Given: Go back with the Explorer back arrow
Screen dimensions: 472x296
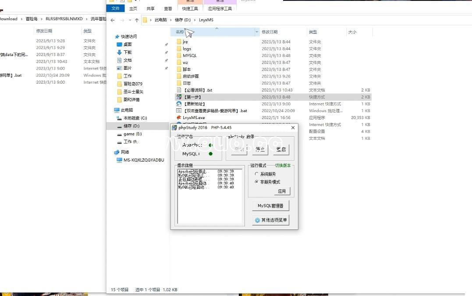Looking at the screenshot, I should [113, 20].
